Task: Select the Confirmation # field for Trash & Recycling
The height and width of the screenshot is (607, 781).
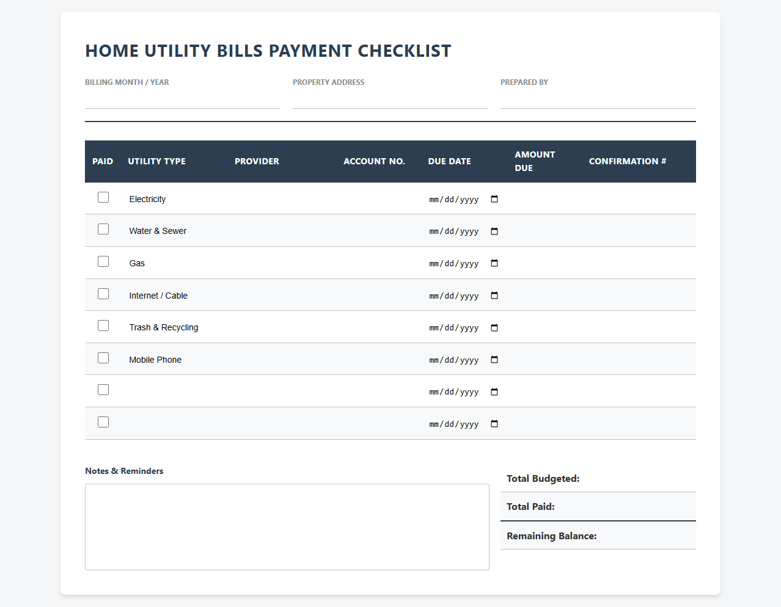Action: (x=639, y=327)
